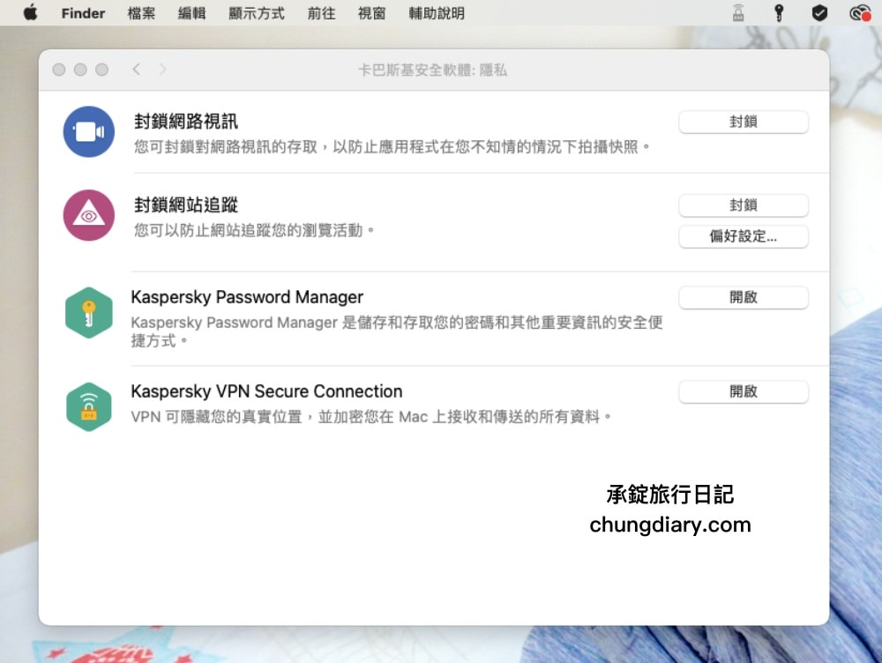This screenshot has width=882, height=663.
Task: Click 開啟 to launch Kaspersky Password Manager
Action: [x=743, y=297]
